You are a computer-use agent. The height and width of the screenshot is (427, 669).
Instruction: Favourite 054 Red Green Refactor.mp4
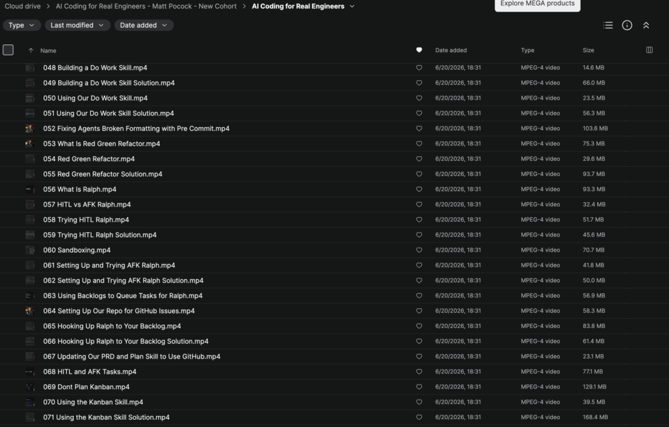419,159
